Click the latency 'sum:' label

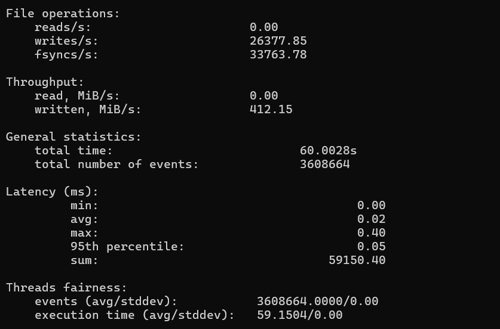84,260
